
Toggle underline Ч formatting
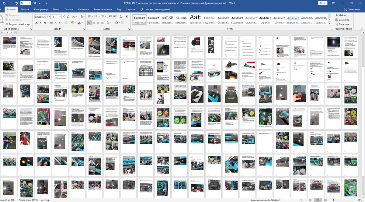(46, 23)
